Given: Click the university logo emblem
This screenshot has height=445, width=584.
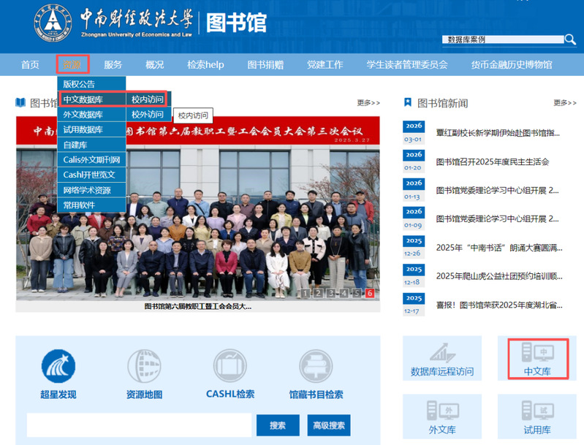Looking at the screenshot, I should (x=53, y=23).
